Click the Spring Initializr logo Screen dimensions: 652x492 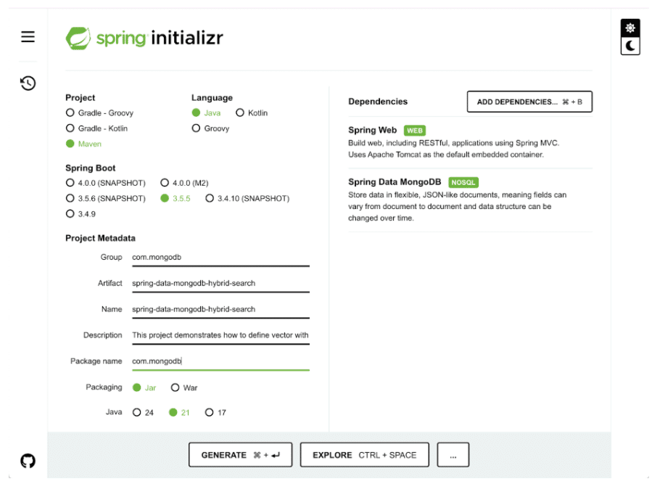pos(144,38)
